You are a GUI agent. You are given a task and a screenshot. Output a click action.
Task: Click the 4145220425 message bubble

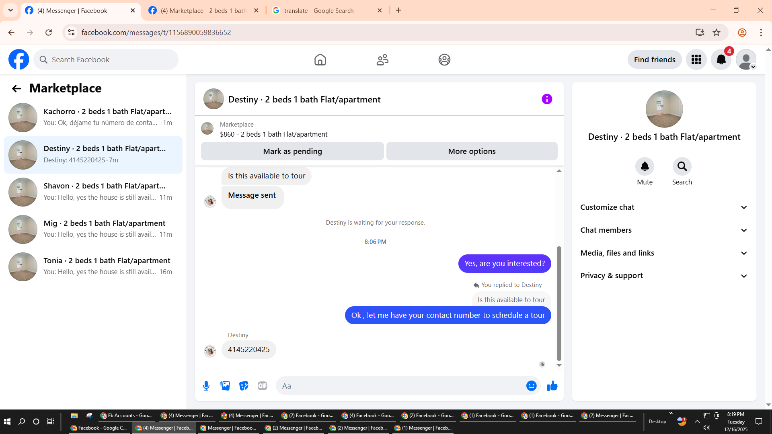click(x=249, y=350)
